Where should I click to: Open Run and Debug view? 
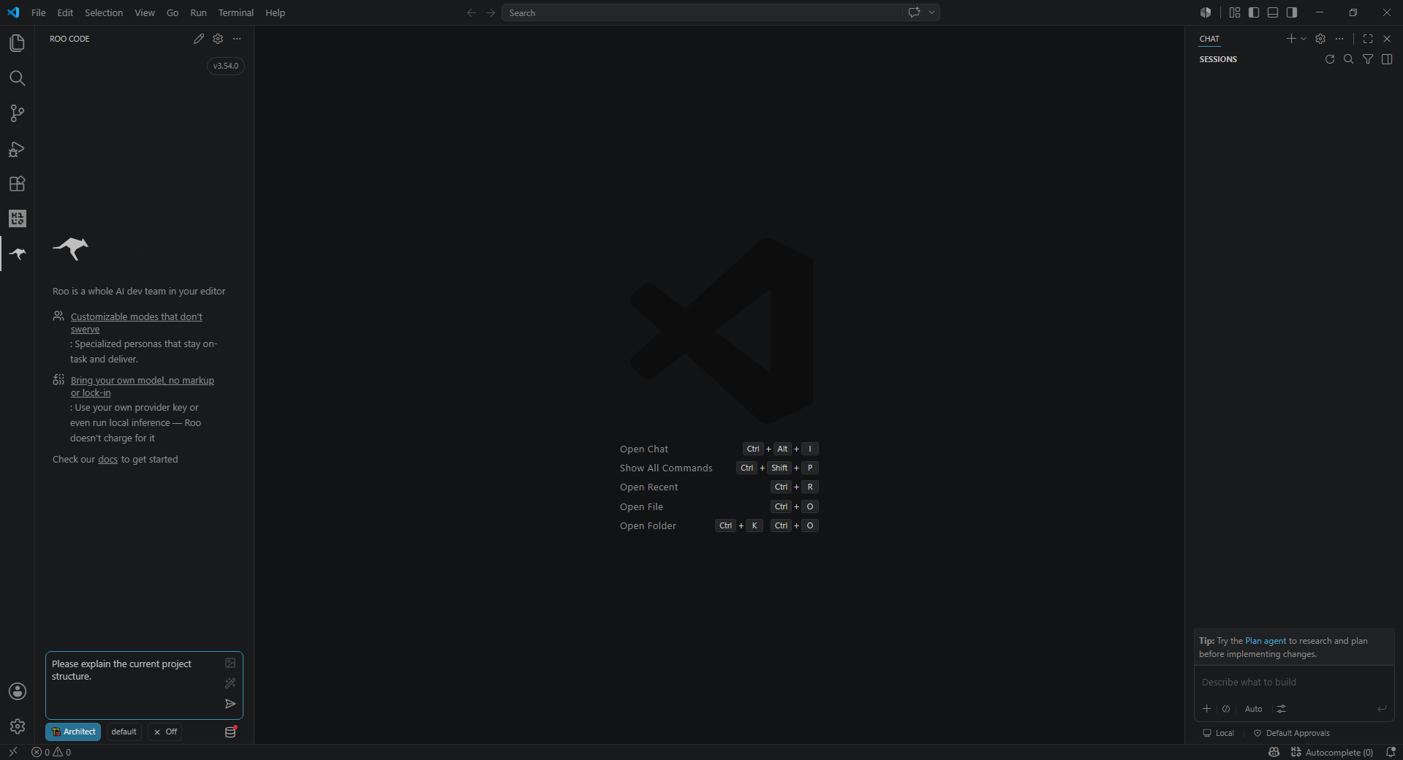point(17,148)
